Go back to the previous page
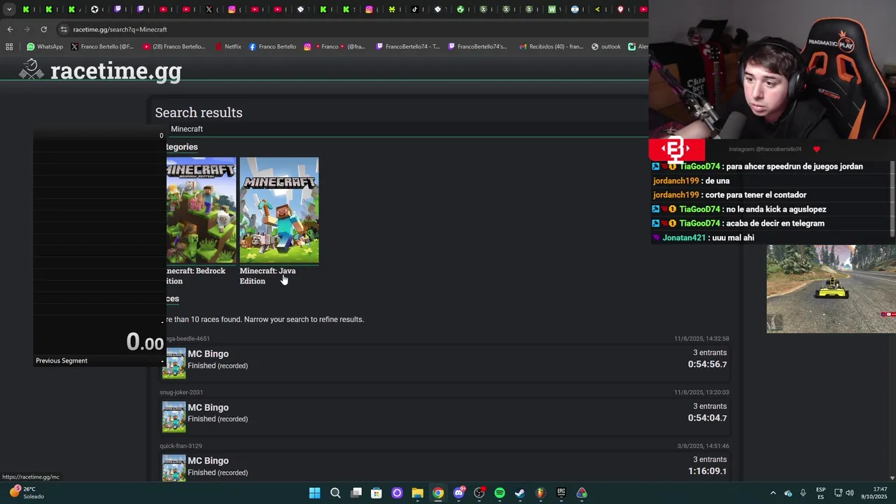896x504 pixels. [10, 29]
